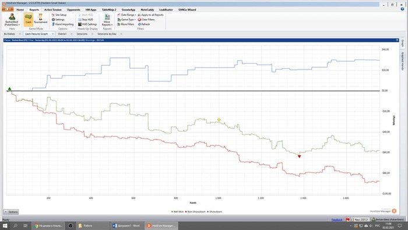Expand the More Reports menu
This screenshot has height=230, width=408.
click(x=107, y=19)
